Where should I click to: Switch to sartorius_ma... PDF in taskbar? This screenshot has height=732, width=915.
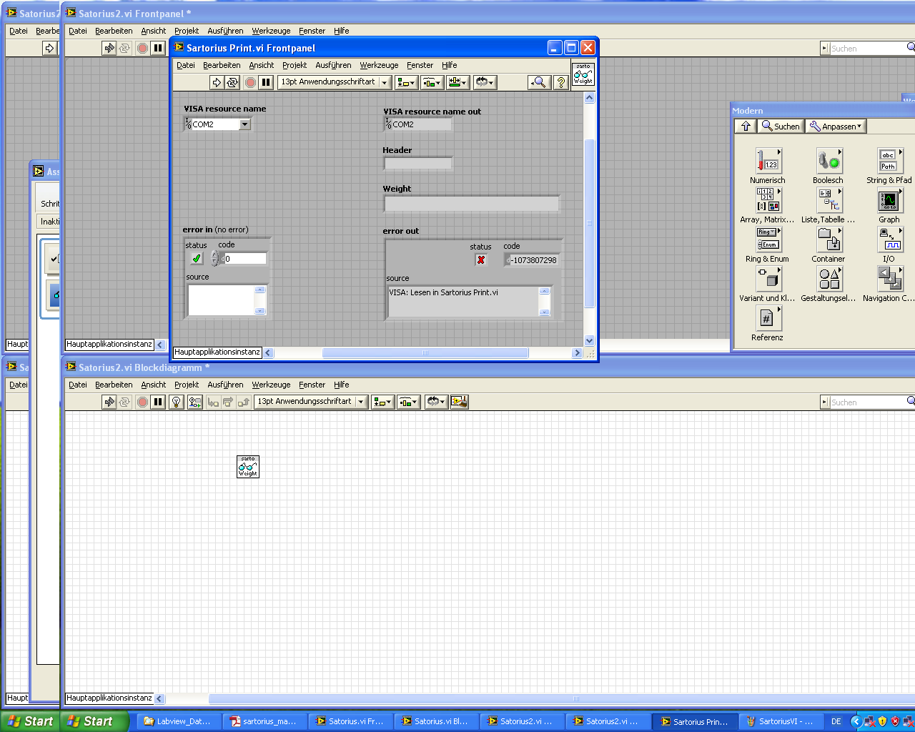[264, 721]
